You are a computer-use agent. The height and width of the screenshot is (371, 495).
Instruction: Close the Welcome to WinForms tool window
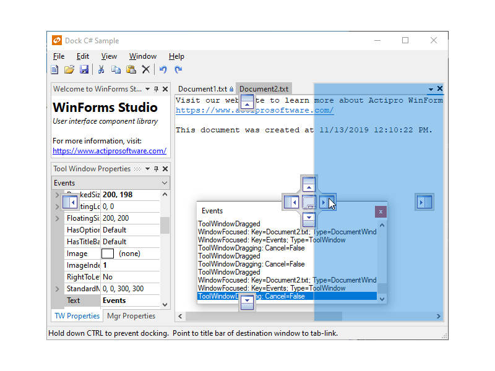165,89
